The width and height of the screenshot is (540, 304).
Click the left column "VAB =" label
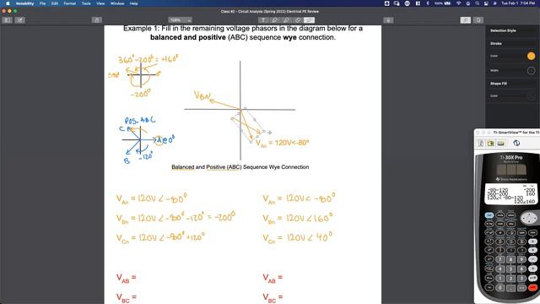(126, 278)
